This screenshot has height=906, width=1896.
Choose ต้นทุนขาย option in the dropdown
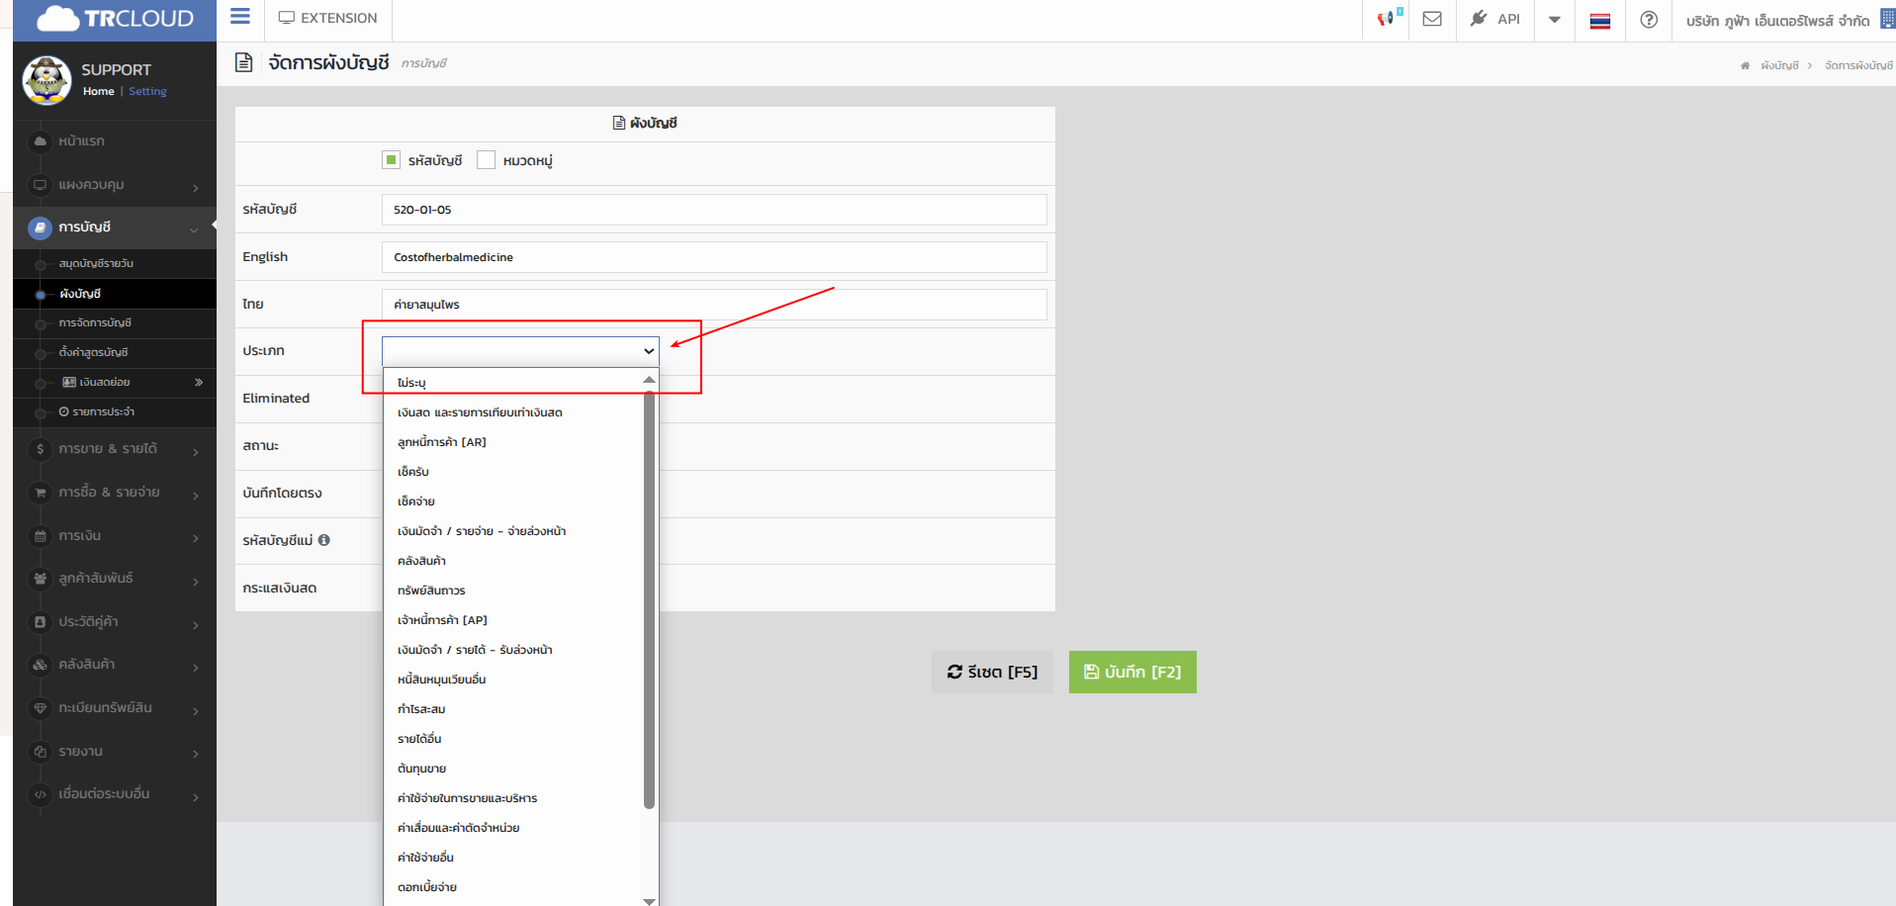(422, 769)
